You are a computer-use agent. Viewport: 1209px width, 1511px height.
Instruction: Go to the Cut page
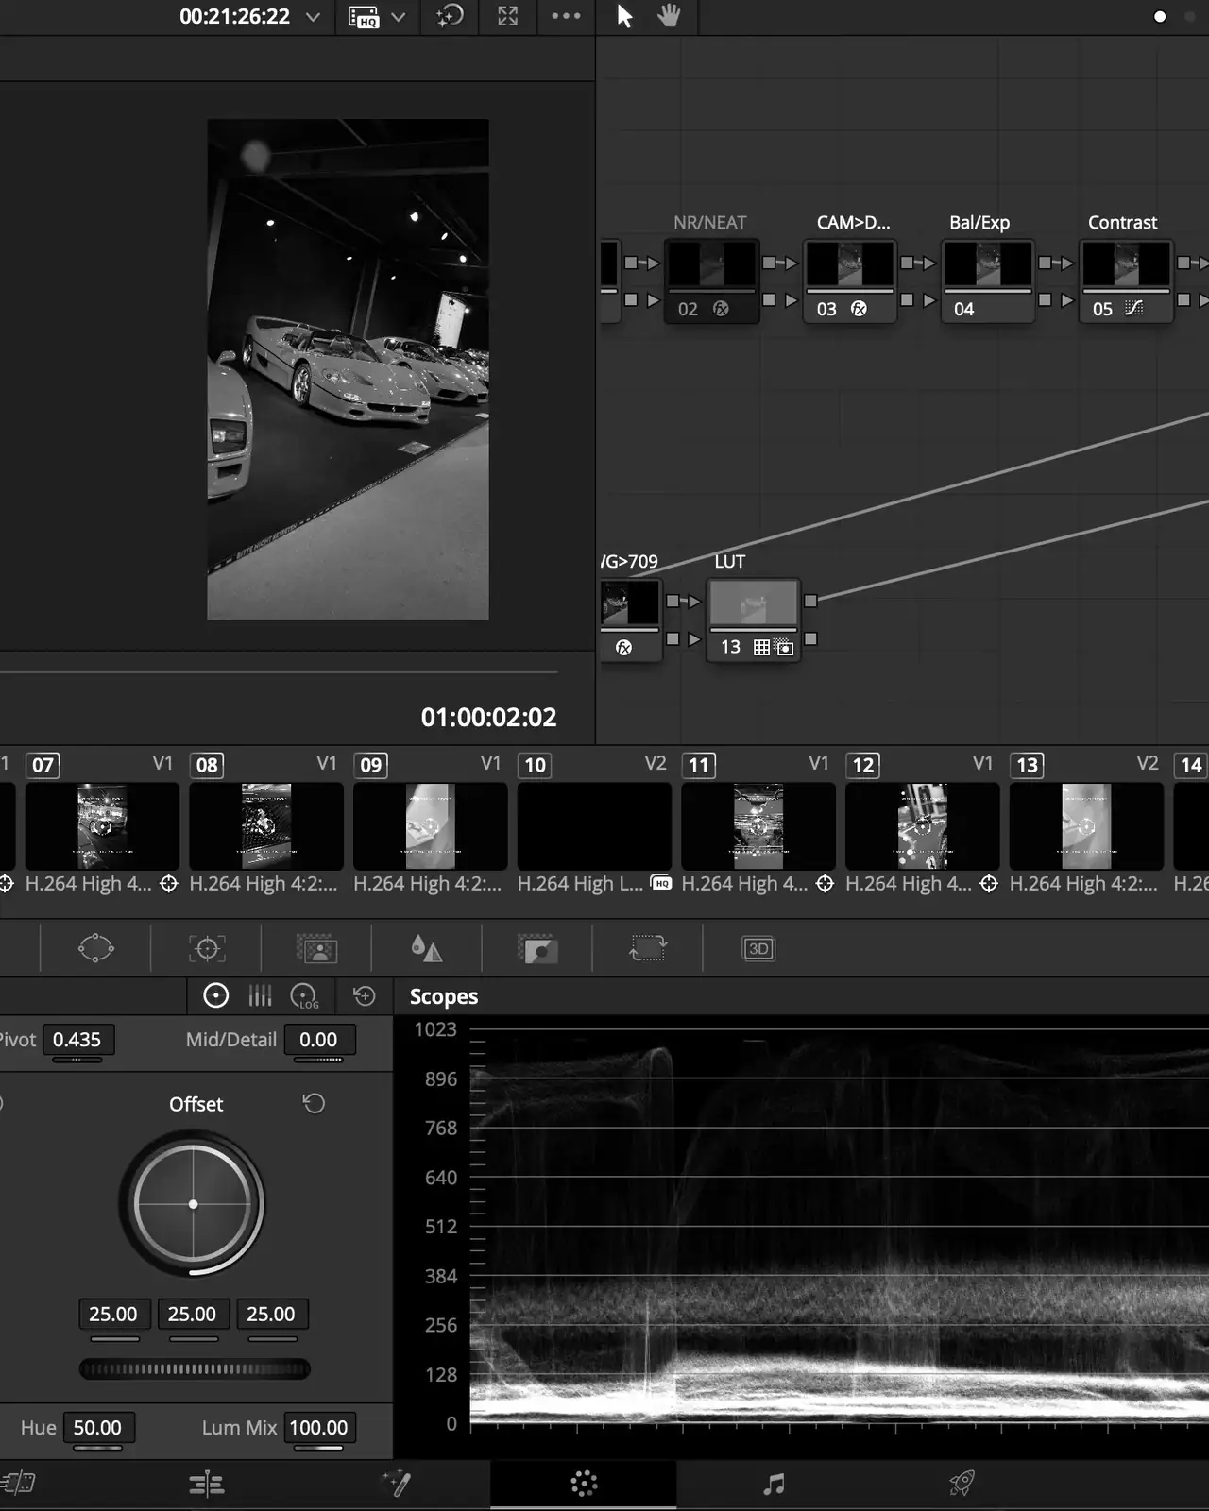click(17, 1484)
